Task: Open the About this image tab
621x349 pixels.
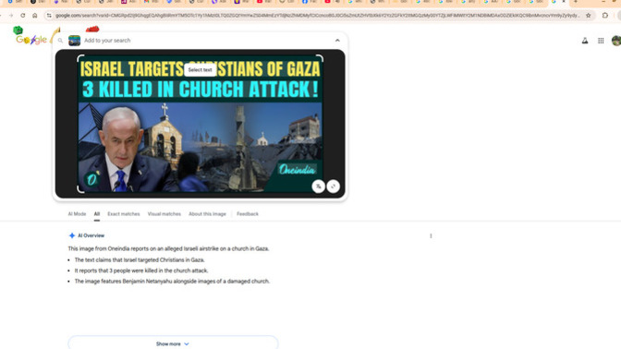Action: click(x=207, y=213)
